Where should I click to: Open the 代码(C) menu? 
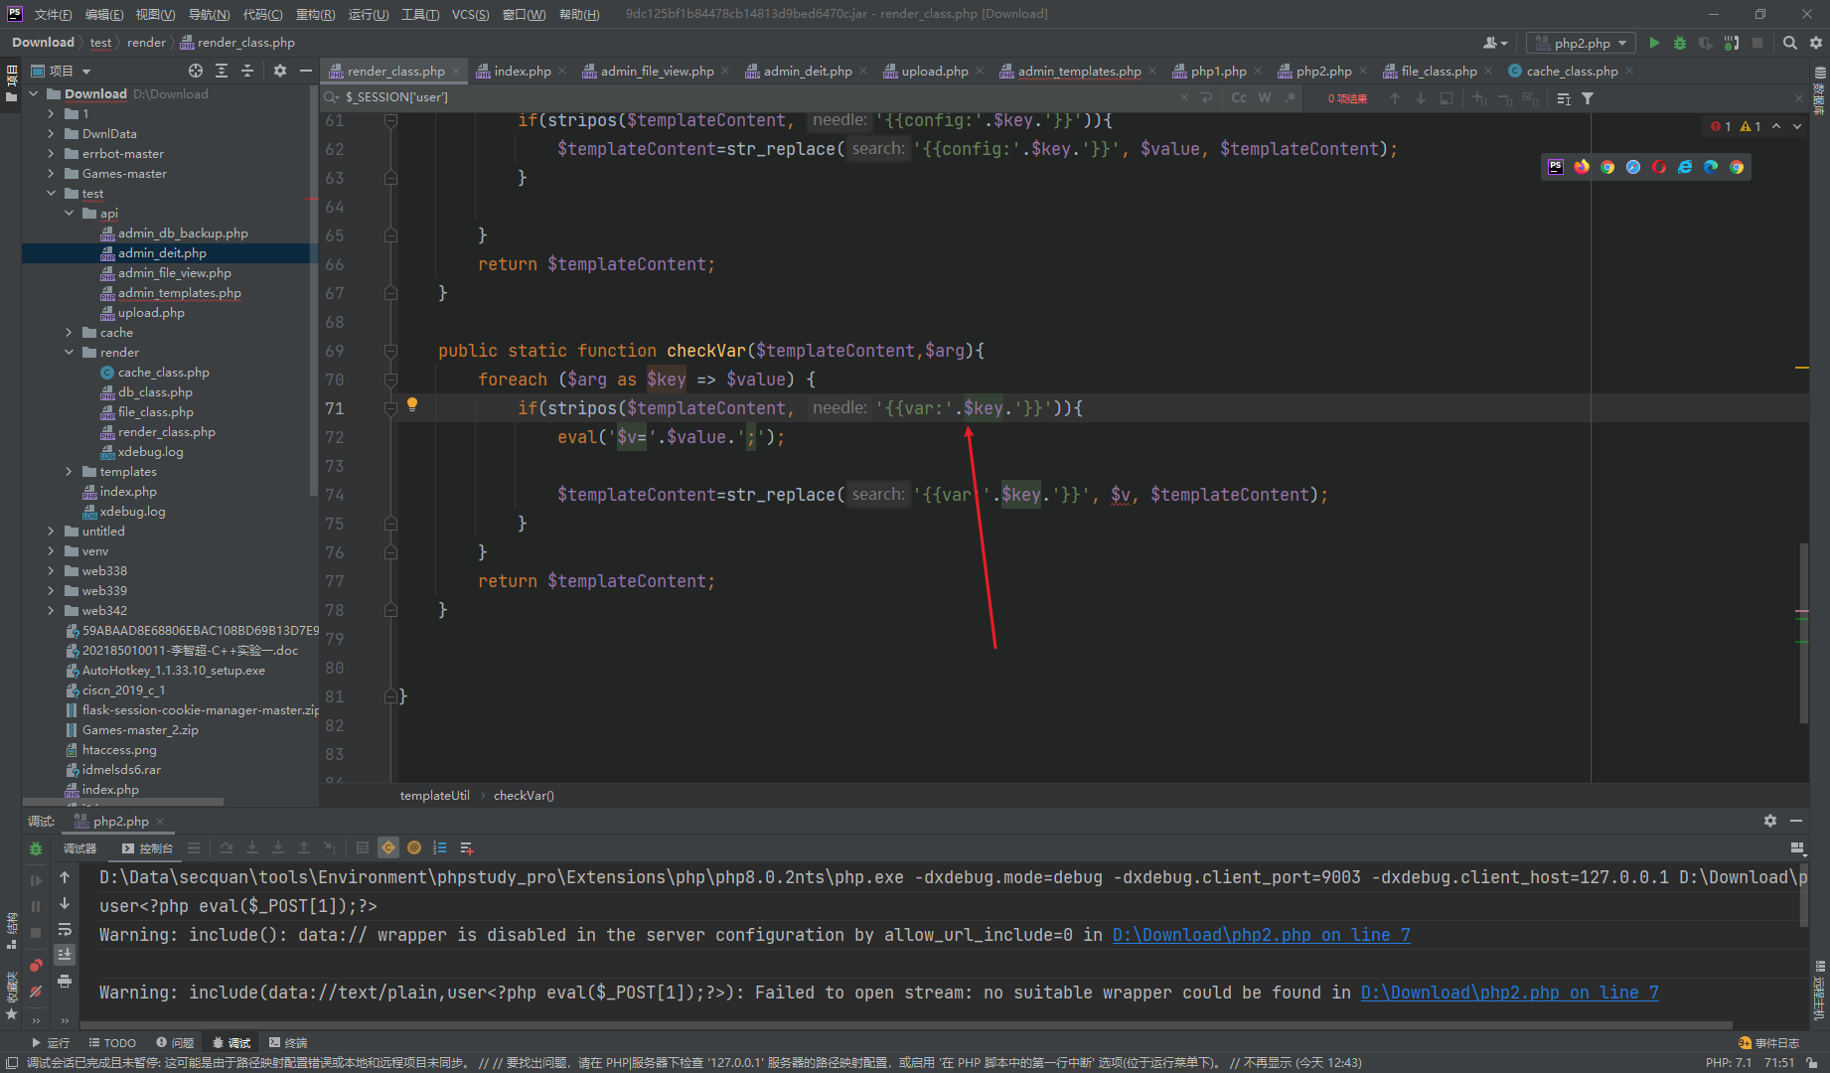pyautogui.click(x=262, y=14)
